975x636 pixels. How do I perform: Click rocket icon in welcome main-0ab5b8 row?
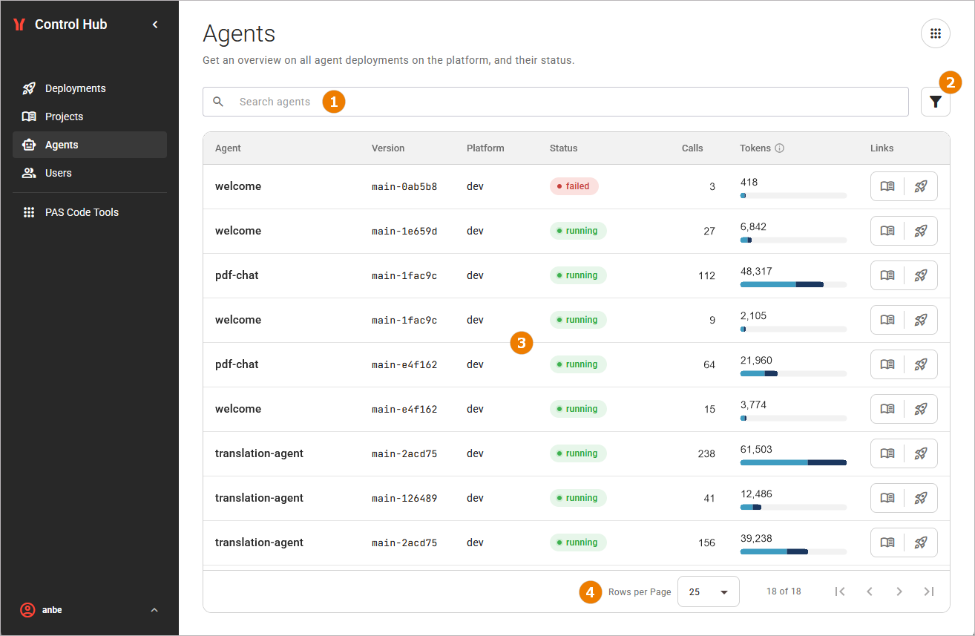pyautogui.click(x=921, y=186)
